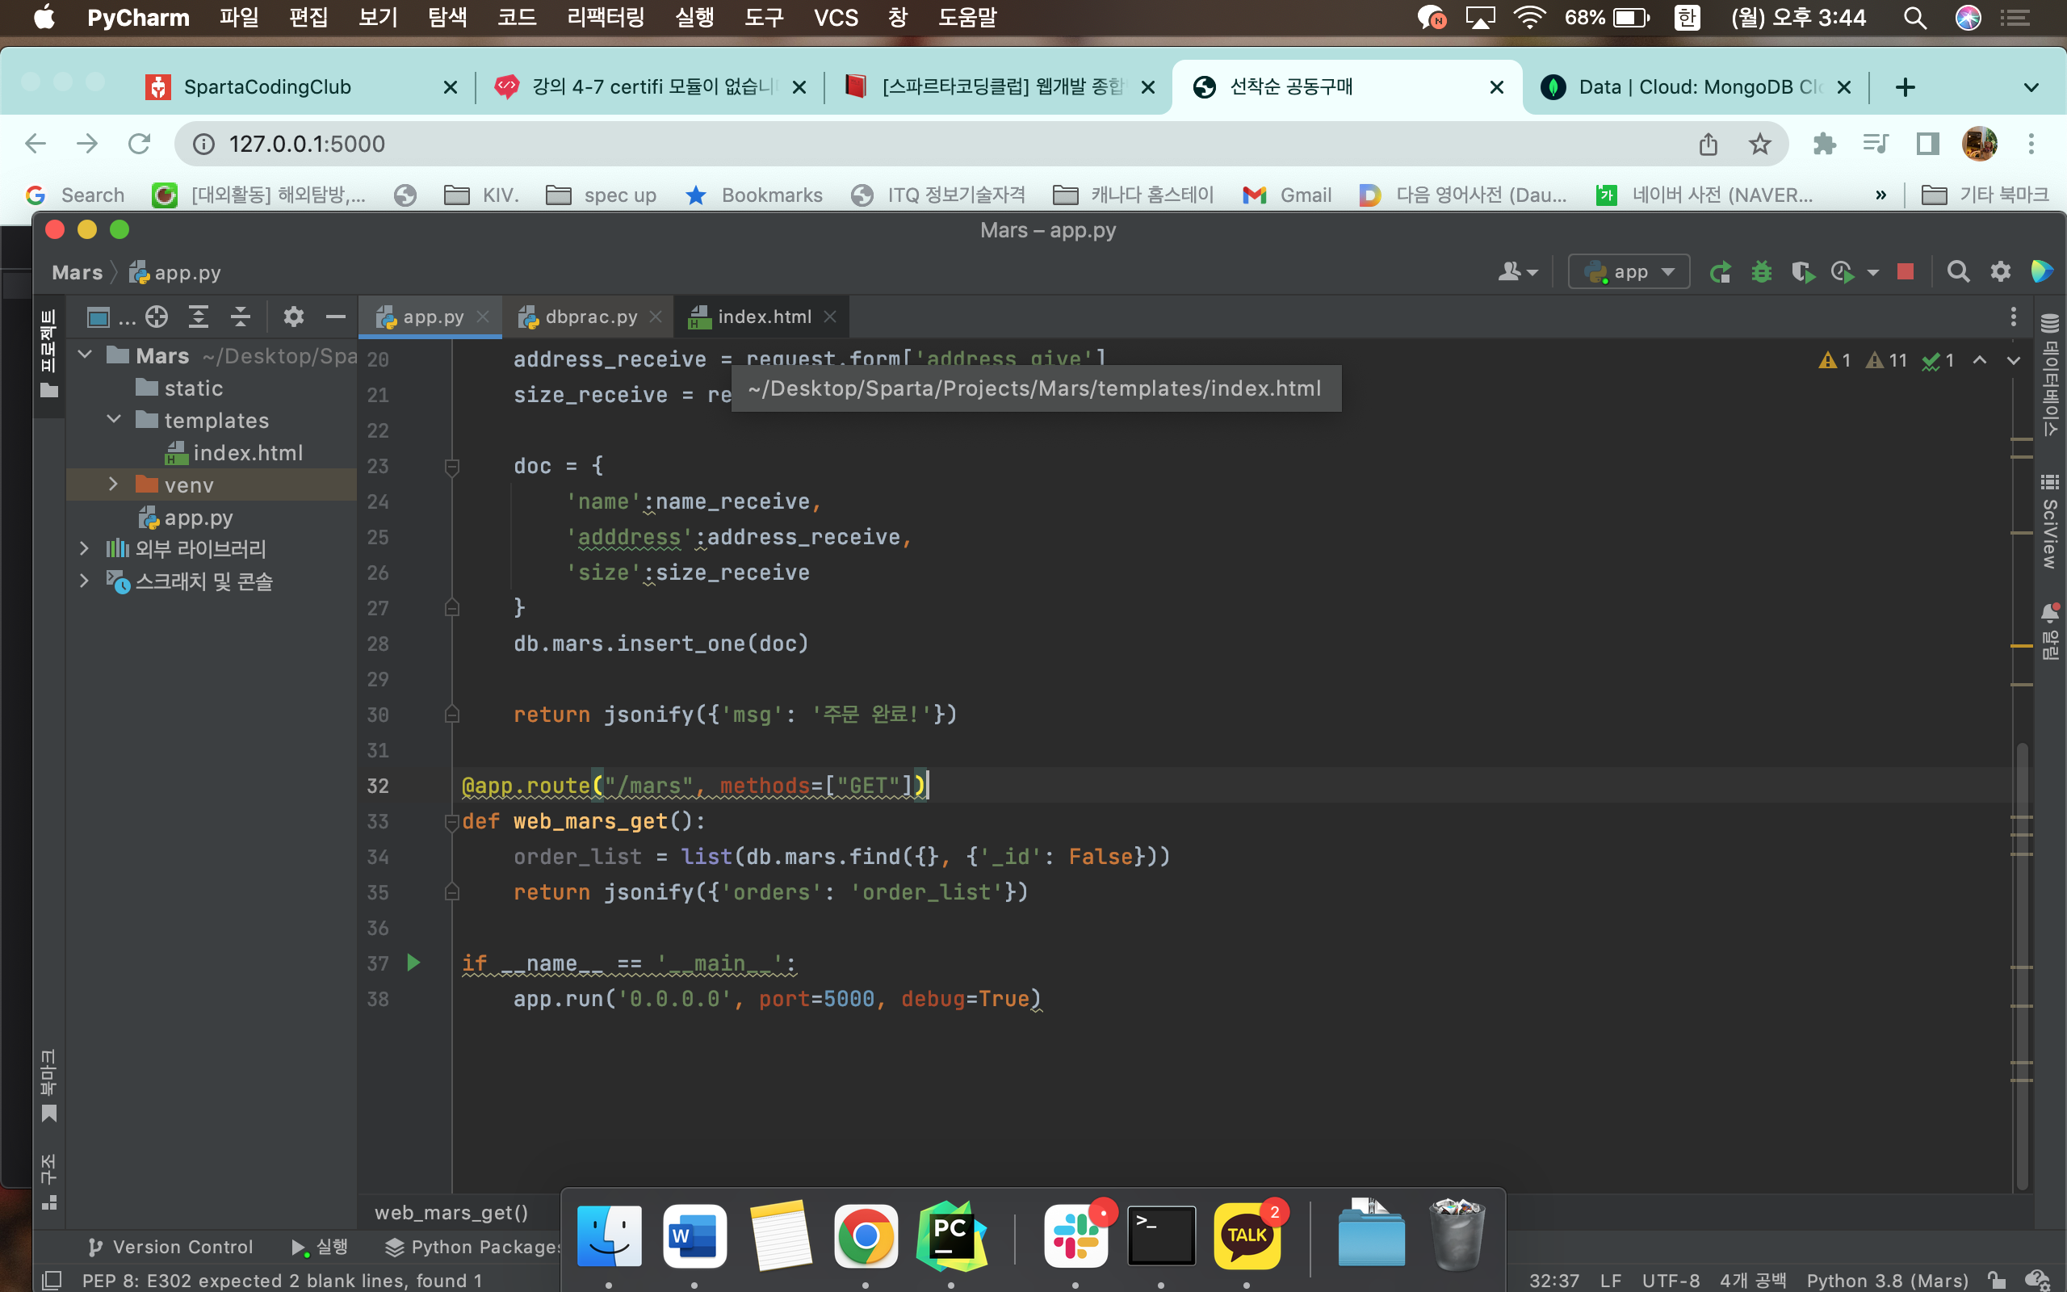The width and height of the screenshot is (2067, 1292).
Task: Open the Bookmarks bookmark link
Action: [754, 195]
